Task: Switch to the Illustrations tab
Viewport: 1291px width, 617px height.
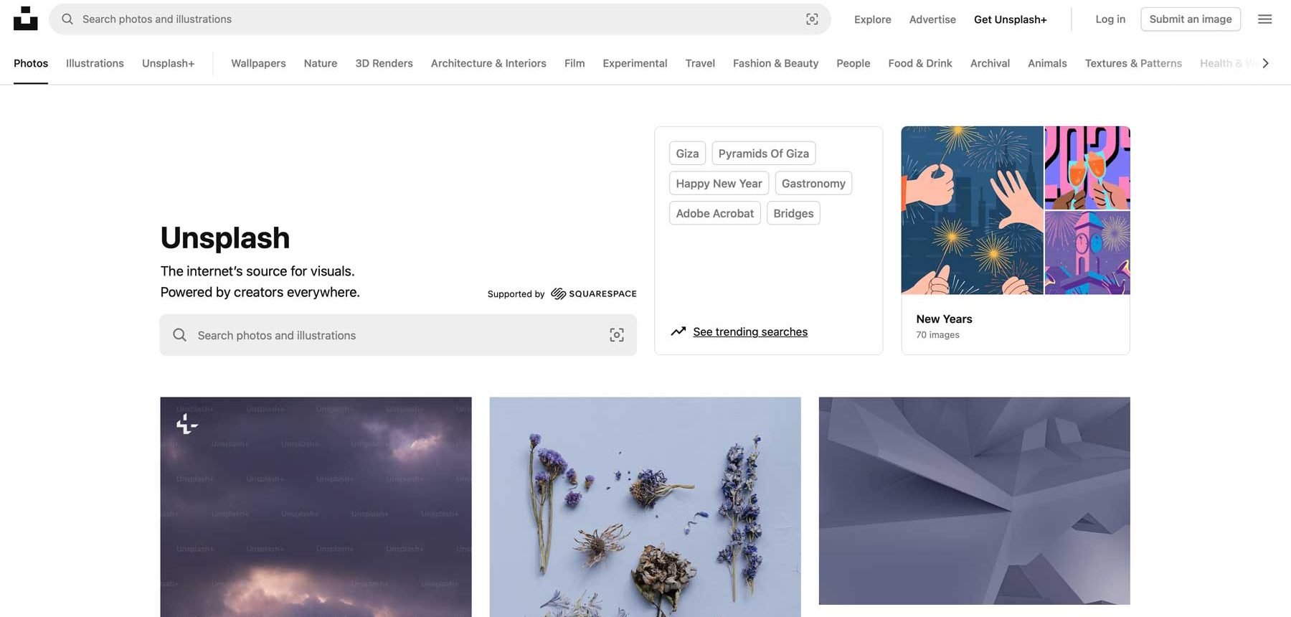Action: tap(95, 63)
